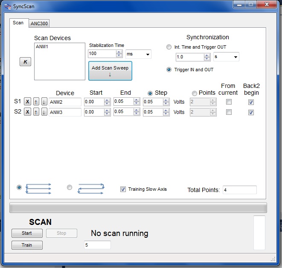This screenshot has width=282, height=268.
Task: Choose the bidirectional serpentine scan pattern
Action: tap(70, 187)
